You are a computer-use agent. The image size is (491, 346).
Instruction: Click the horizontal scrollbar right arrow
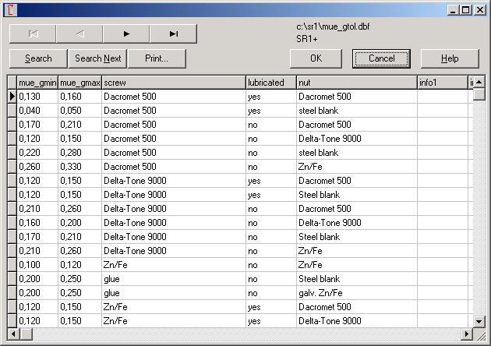pyautogui.click(x=467, y=334)
